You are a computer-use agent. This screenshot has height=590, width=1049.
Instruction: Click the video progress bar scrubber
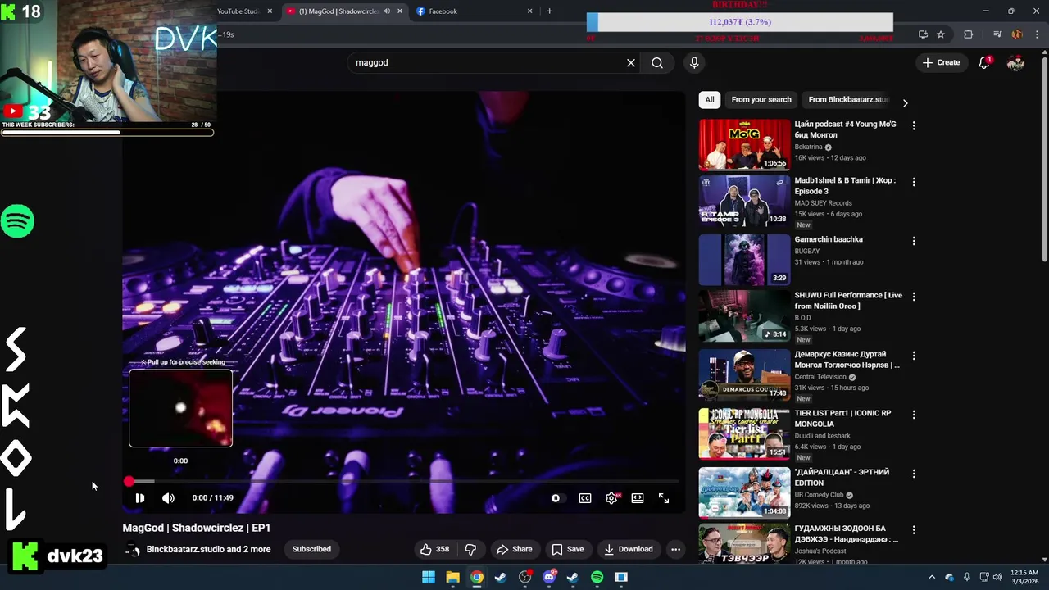tap(129, 482)
